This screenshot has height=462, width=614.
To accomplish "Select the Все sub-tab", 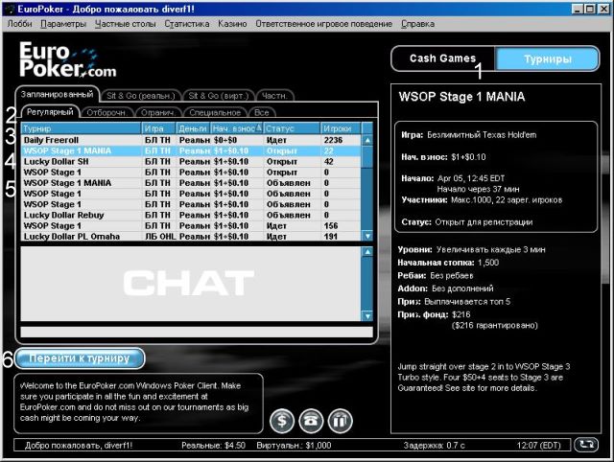I will pos(262,113).
